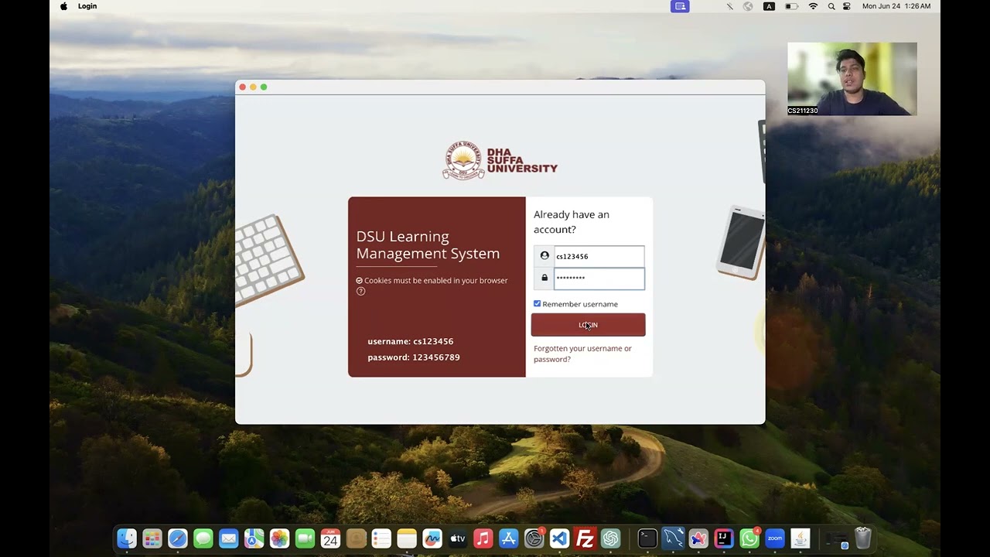Click the lock icon beside password field
The image size is (990, 557).
(544, 278)
